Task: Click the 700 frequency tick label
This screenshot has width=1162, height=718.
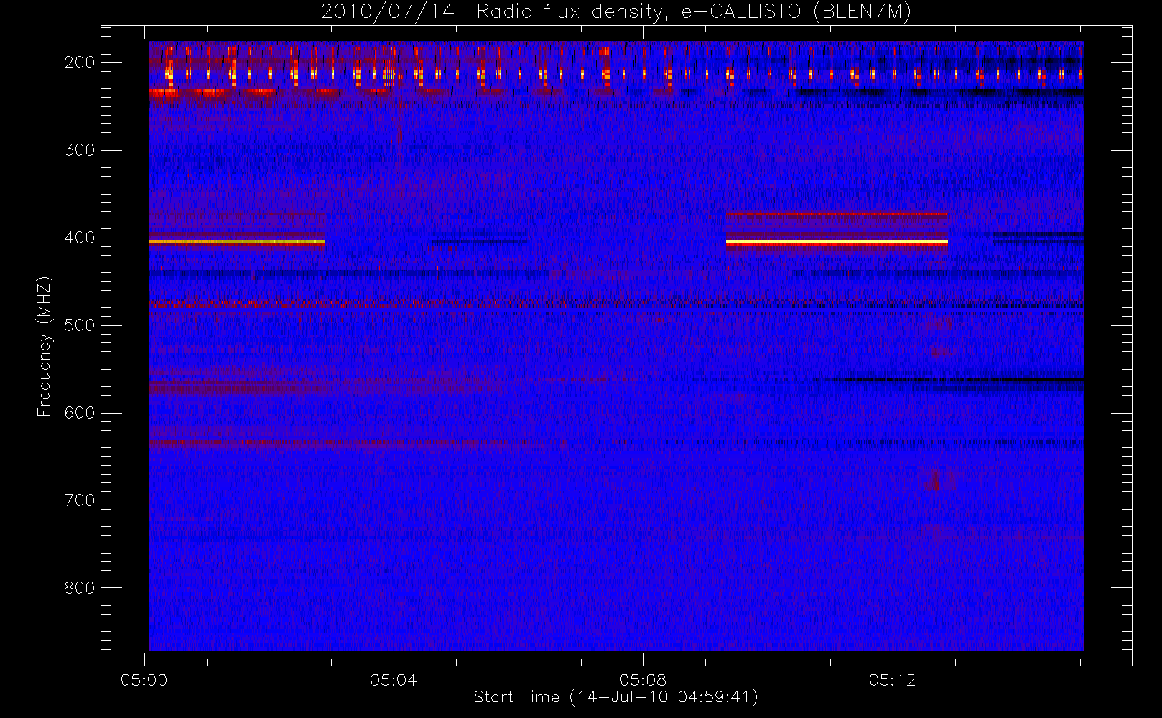Action: point(79,500)
